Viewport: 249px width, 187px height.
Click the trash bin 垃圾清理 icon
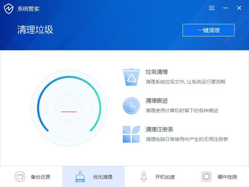131,77
